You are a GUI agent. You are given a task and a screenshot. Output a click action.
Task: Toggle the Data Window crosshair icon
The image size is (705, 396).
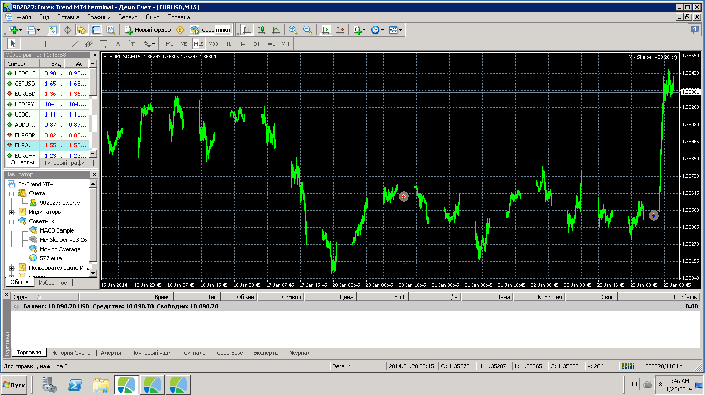[x=67, y=30]
